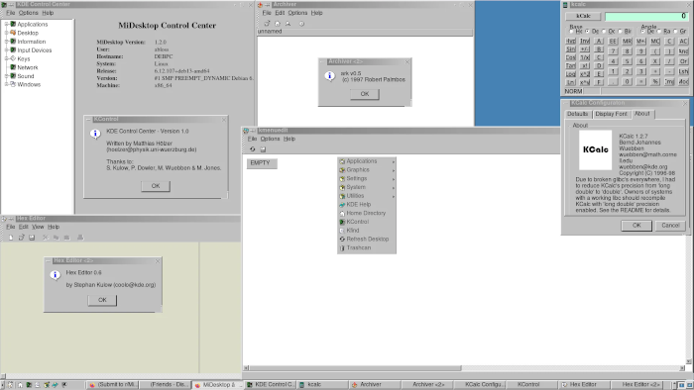Click the Help icon in Archiver toolbar
This screenshot has width=694, height=390.
click(301, 24)
